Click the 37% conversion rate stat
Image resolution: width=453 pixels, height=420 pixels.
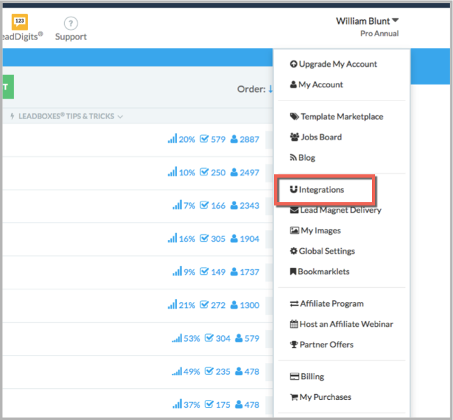pos(187,404)
